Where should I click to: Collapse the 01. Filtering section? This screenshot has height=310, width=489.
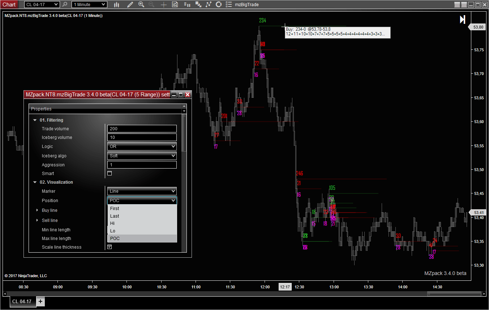35,120
